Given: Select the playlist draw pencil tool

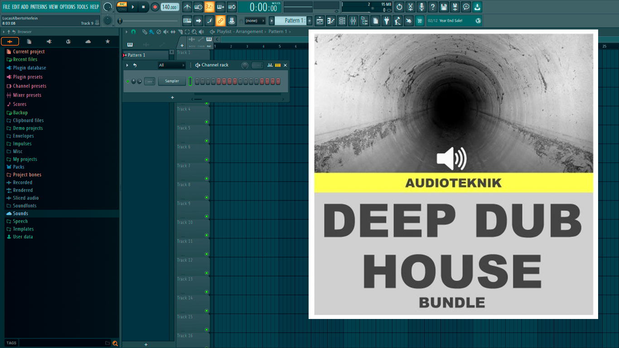Looking at the screenshot, I should (x=145, y=32).
